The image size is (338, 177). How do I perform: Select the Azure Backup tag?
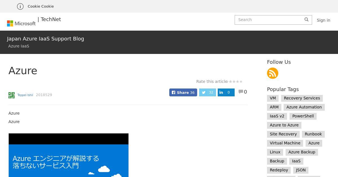point(302,152)
